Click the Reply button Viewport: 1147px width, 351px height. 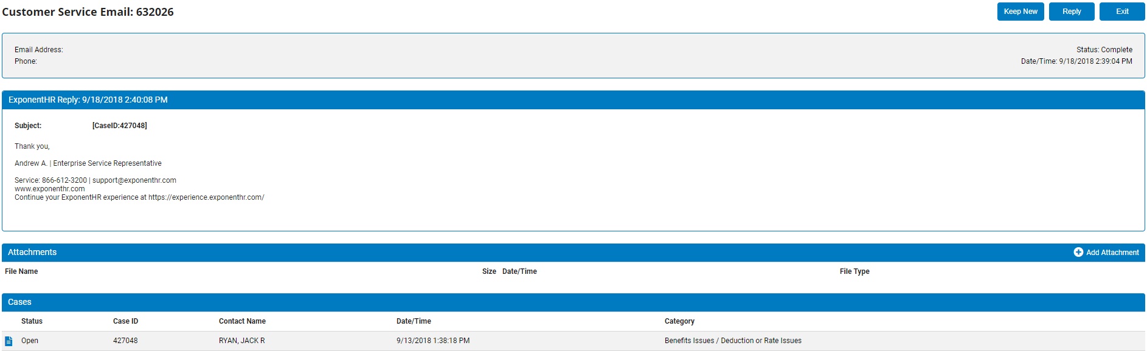tap(1072, 12)
